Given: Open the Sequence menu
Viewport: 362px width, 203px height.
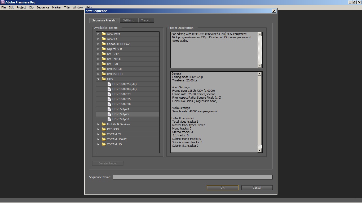Looking at the screenshot, I should 43,7.
